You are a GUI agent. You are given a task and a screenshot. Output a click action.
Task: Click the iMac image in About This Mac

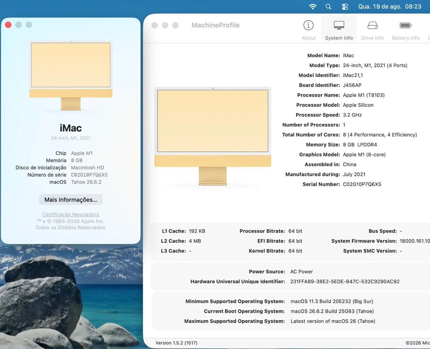click(x=71, y=76)
